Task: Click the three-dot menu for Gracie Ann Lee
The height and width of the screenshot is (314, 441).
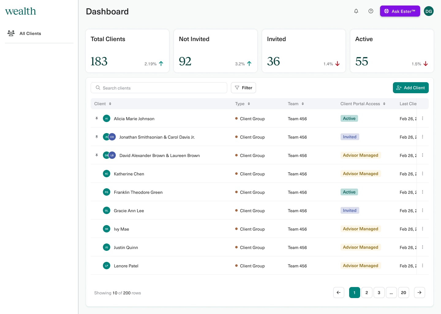Action: 423,210
